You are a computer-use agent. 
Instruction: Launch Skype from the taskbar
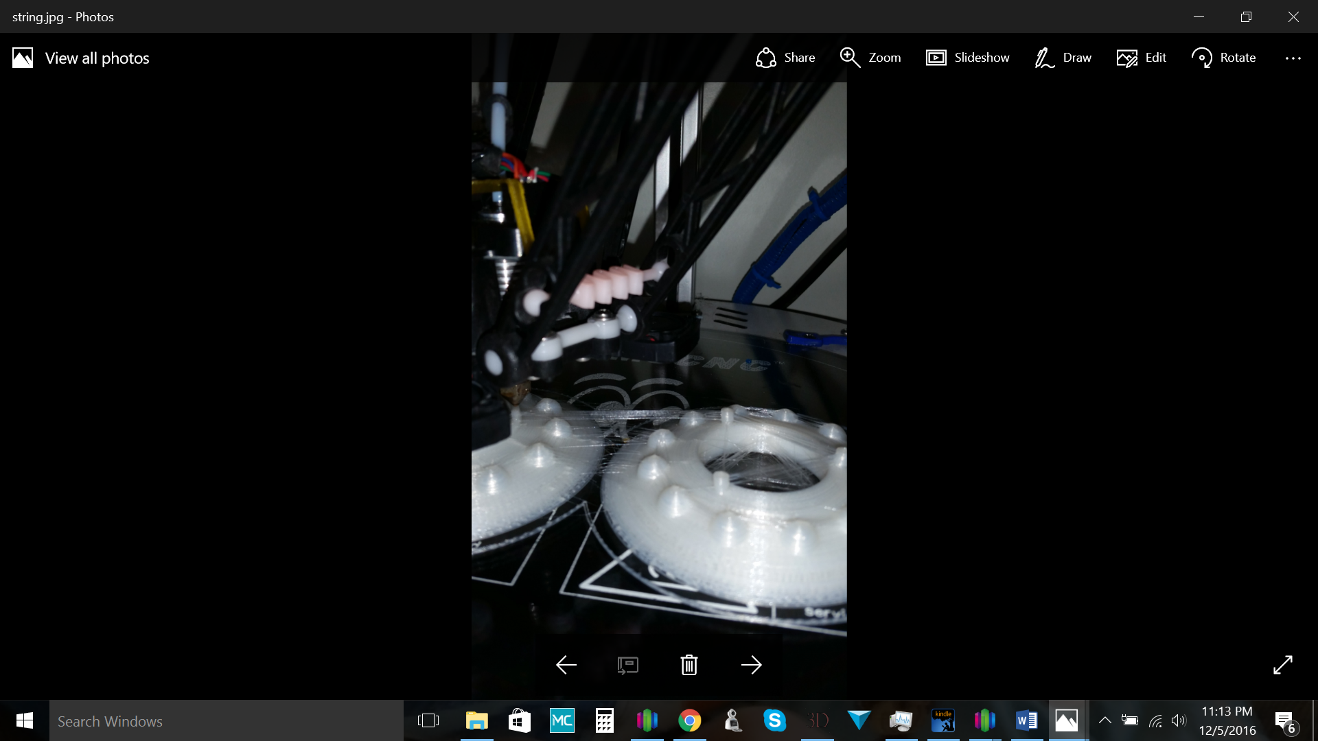click(774, 721)
